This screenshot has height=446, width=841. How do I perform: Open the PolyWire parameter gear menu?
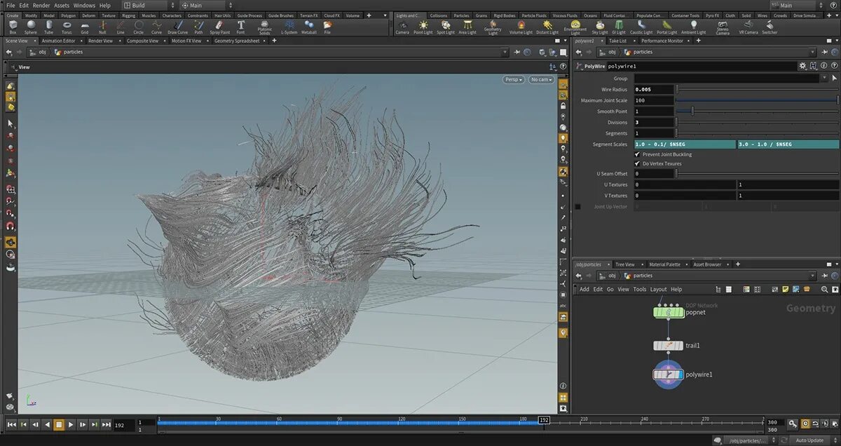click(x=803, y=66)
